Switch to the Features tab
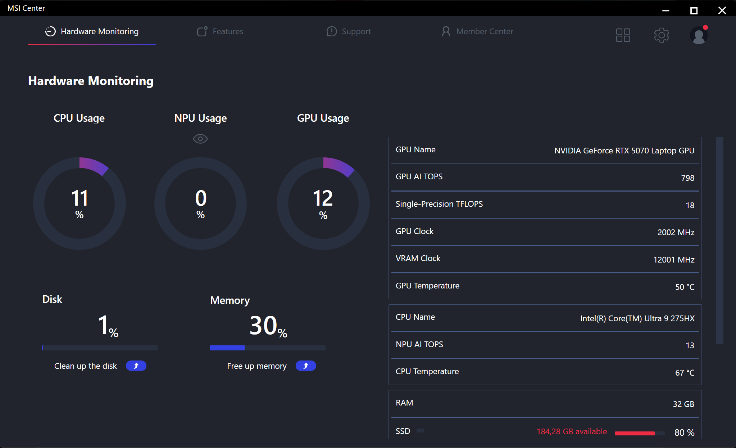This screenshot has height=448, width=736. click(220, 32)
